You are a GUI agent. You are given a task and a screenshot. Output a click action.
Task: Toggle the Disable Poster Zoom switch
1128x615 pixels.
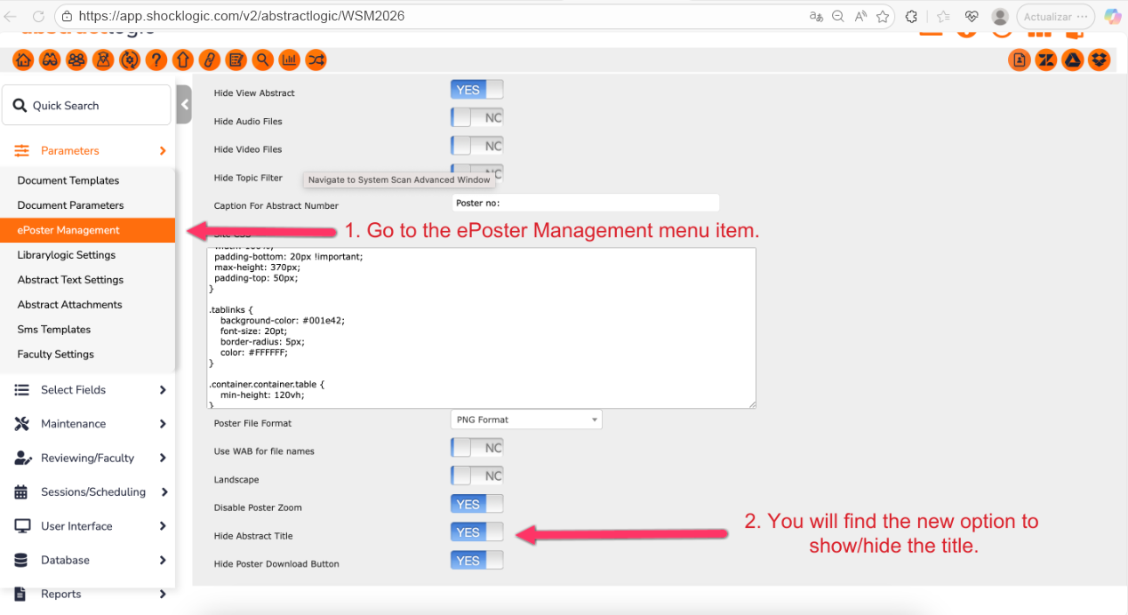point(476,504)
